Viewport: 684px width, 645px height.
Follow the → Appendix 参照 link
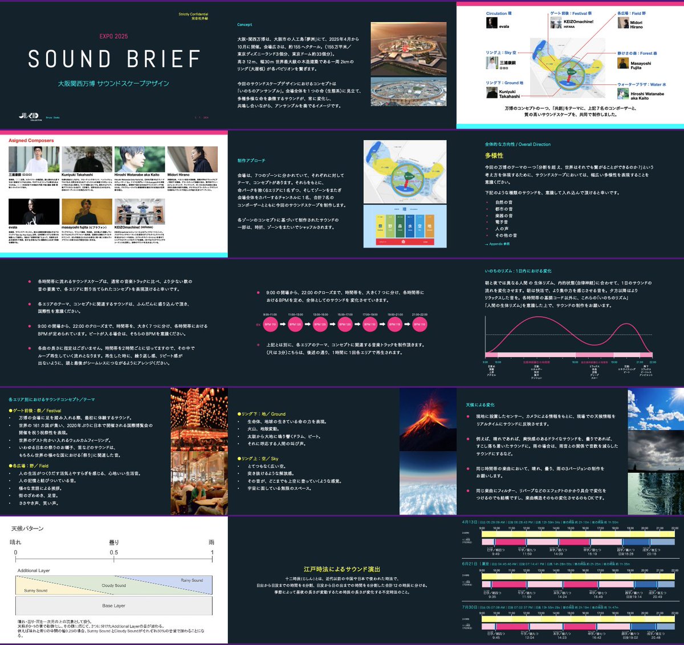(497, 244)
